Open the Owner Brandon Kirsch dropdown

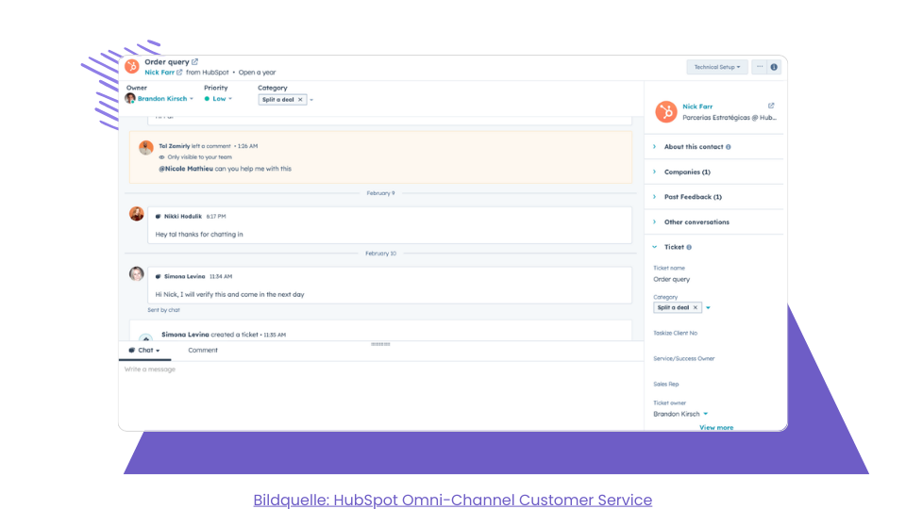pos(165,99)
